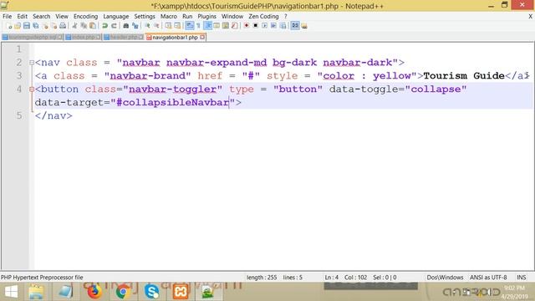The height and width of the screenshot is (301, 535).
Task: Toggle the Indent Guide toolbar button
Action: [207, 26]
